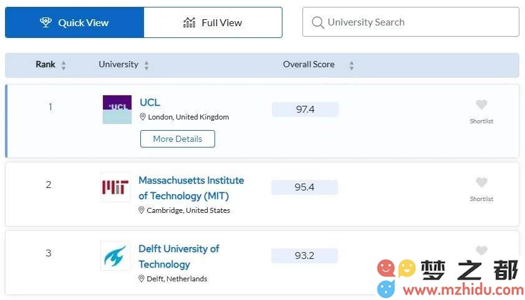Shortlist MIT with the heart icon
The image size is (525, 300).
481,182
